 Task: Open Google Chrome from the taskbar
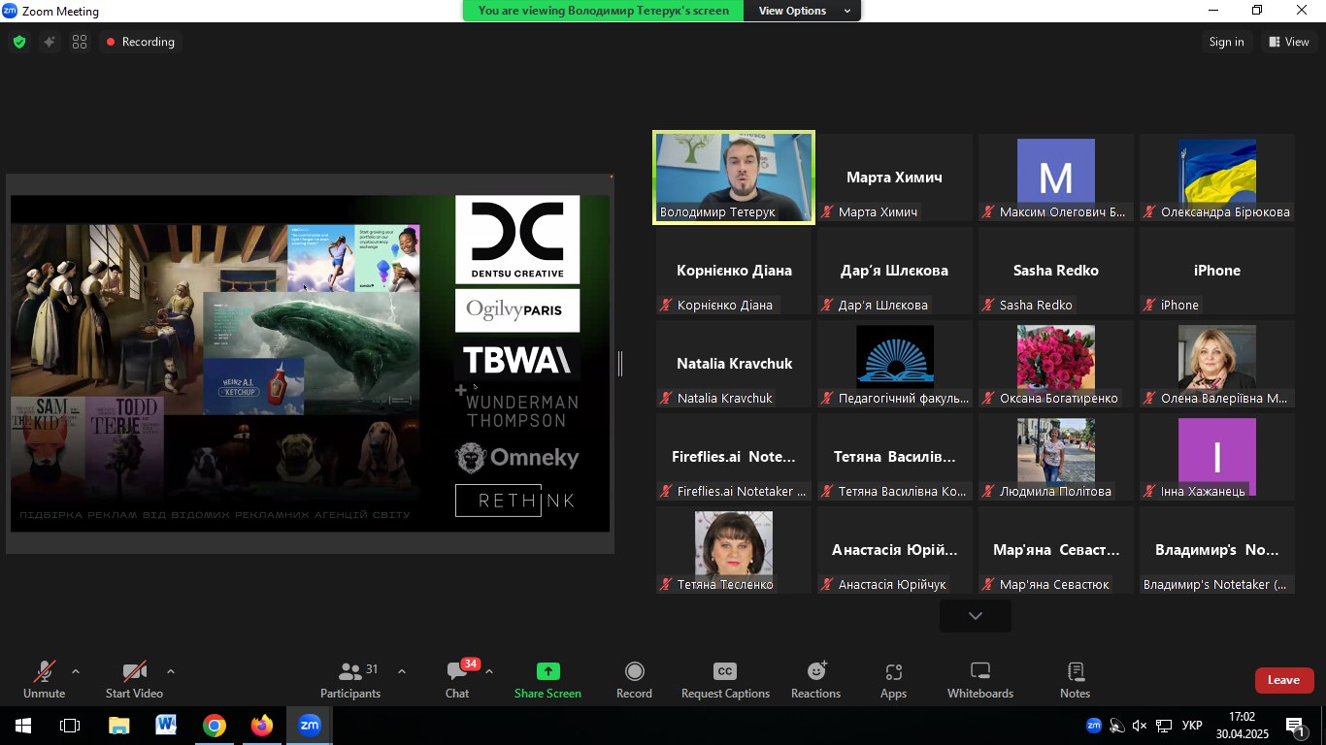pyautogui.click(x=214, y=726)
